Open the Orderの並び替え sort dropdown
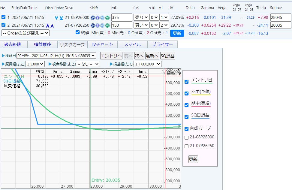Screen dimensions: 292x190 click(x=26, y=33)
